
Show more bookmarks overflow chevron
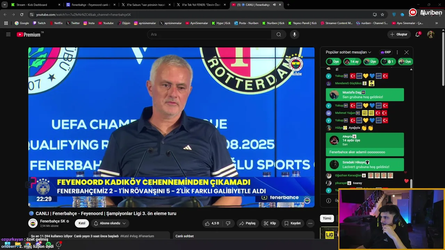click(437, 23)
